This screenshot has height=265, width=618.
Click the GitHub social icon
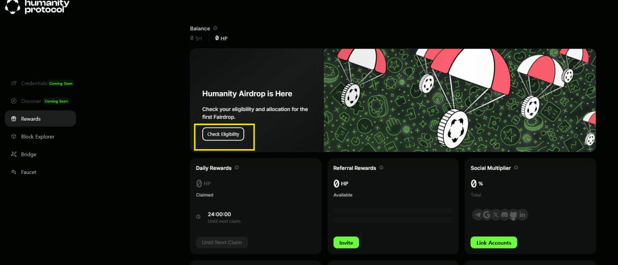pyautogui.click(x=513, y=215)
